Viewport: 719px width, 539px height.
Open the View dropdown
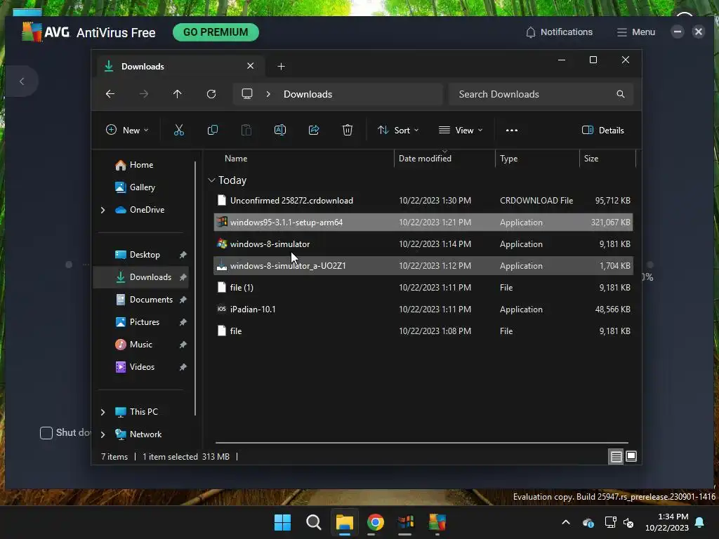[x=461, y=130]
